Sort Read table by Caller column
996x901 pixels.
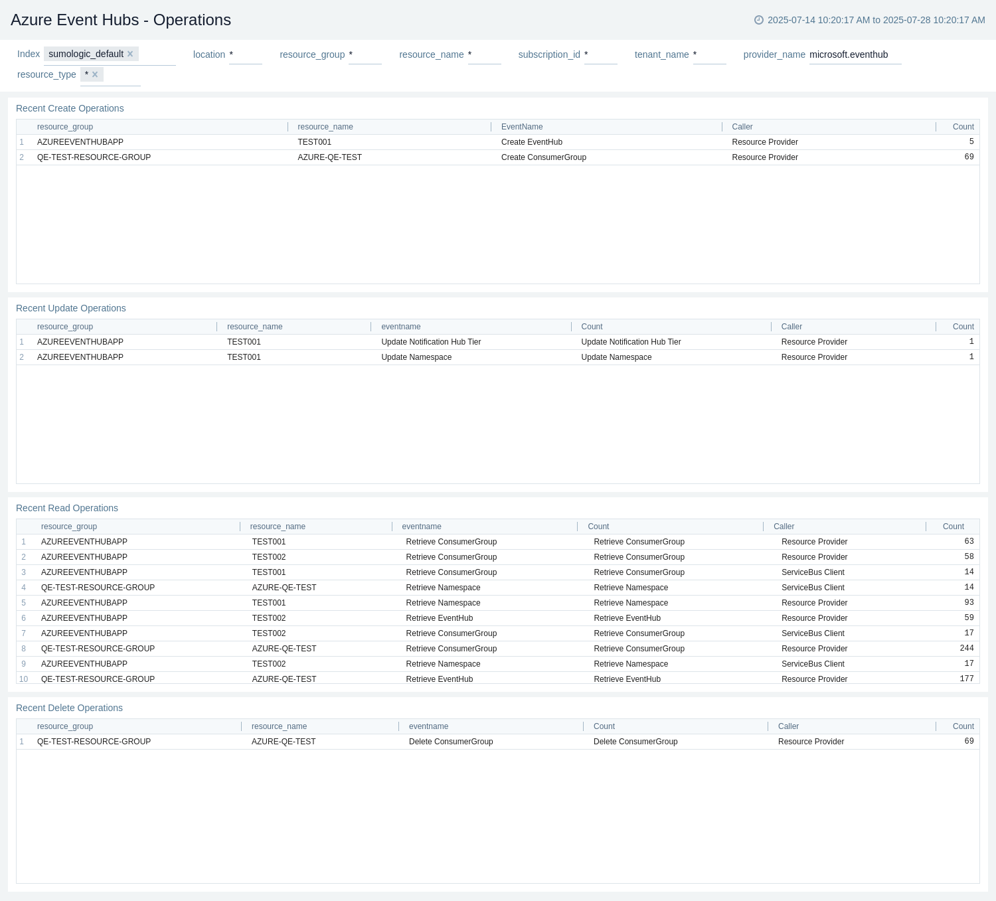click(784, 527)
